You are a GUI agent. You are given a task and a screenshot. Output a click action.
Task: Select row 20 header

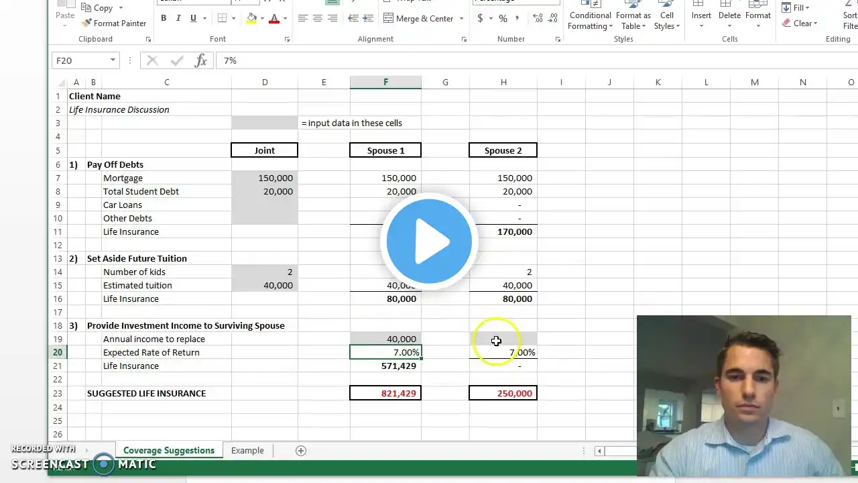click(58, 352)
